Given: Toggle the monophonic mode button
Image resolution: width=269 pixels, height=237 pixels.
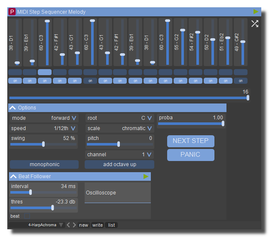Looking at the screenshot, I should click(x=44, y=164).
